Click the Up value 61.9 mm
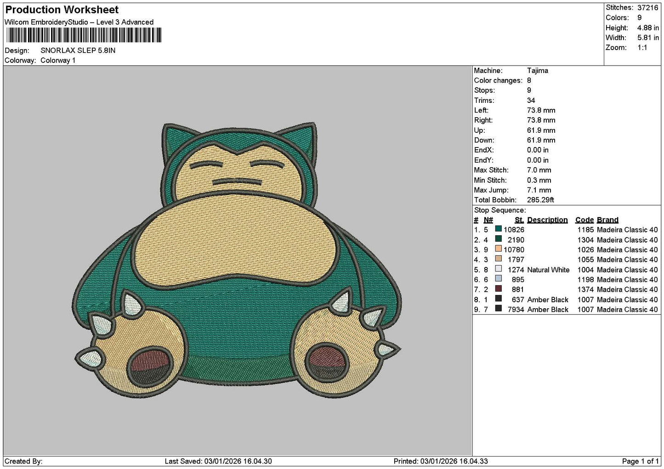664x469 pixels. [541, 130]
